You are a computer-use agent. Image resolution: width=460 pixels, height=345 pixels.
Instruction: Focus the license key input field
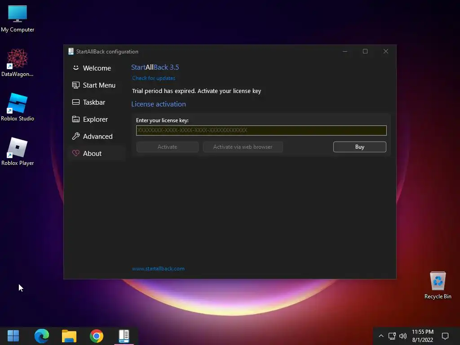tap(261, 130)
